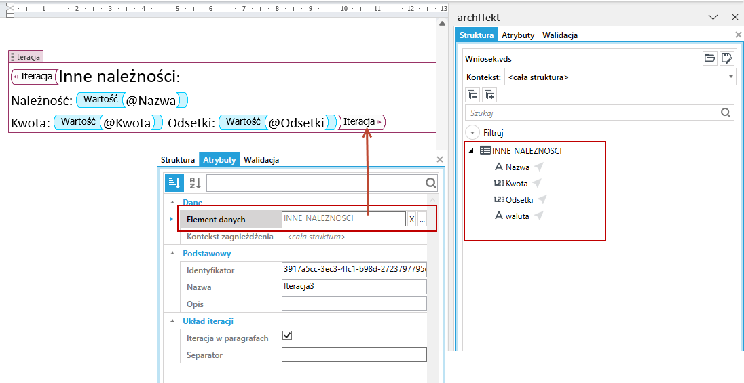Image resolution: width=744 pixels, height=383 pixels.
Task: Select Wartość tag for @Nazwa
Action: [x=100, y=100]
